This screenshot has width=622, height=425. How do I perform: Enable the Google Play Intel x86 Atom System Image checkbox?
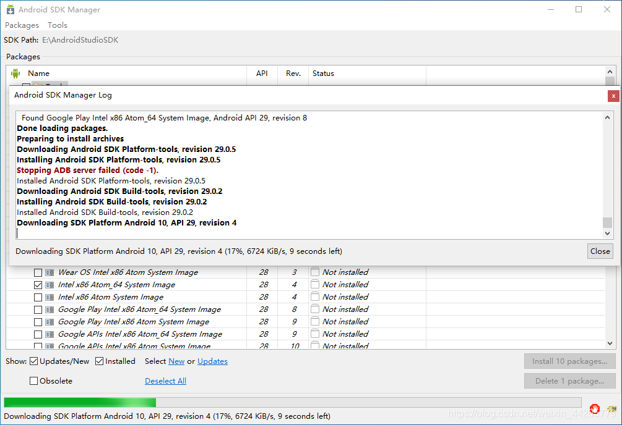[38, 322]
